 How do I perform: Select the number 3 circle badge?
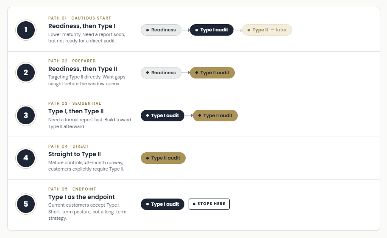coord(26,115)
